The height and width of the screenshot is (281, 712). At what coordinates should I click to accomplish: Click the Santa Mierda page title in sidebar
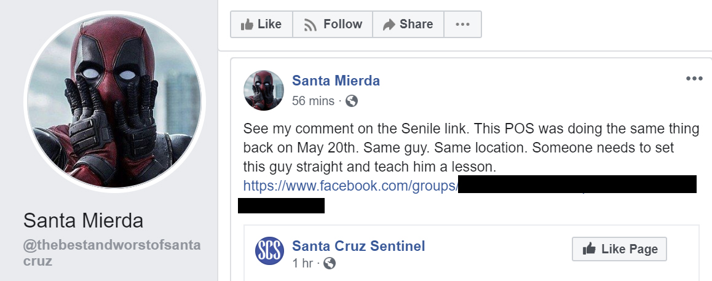click(x=83, y=221)
